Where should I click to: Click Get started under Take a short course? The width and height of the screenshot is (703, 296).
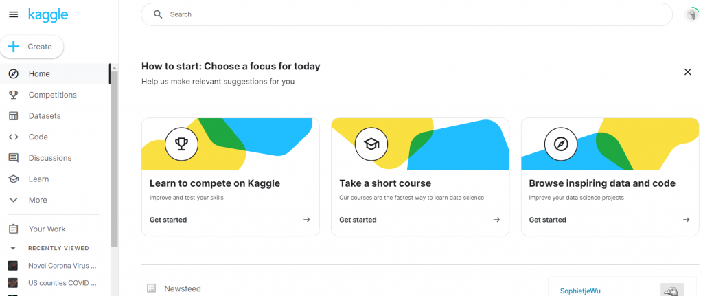coord(358,220)
